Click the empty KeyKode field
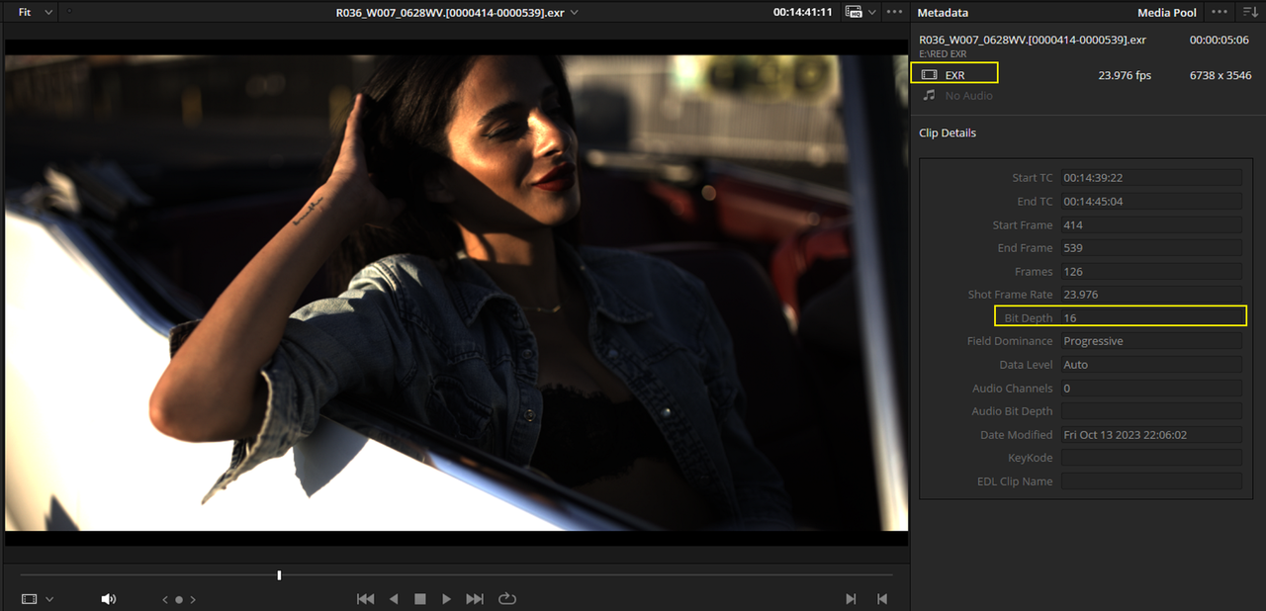The height and width of the screenshot is (611, 1266). point(1151,458)
